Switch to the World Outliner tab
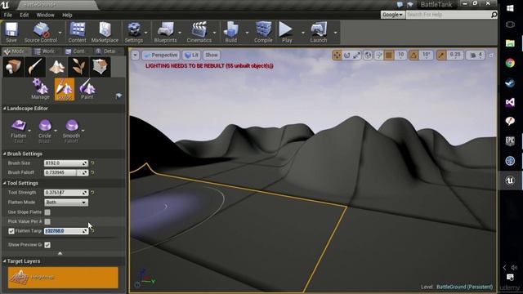523x294 pixels. coord(46,51)
